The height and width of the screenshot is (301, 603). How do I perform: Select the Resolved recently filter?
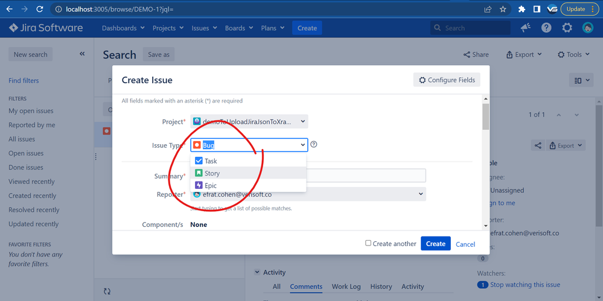click(x=34, y=210)
